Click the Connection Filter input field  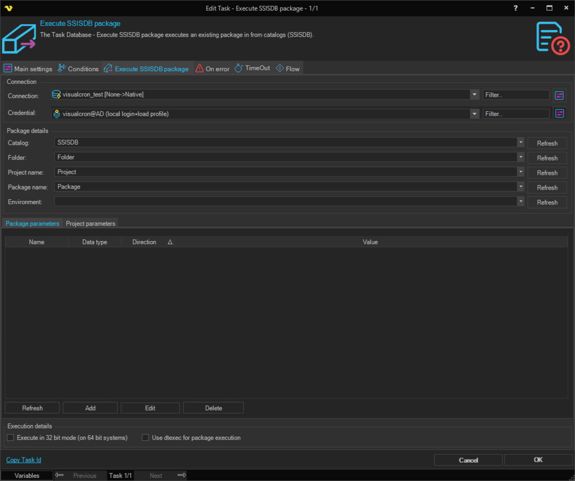[x=516, y=95]
